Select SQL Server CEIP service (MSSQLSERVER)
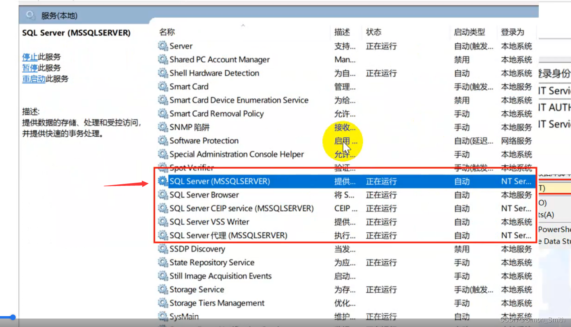Screen dimensions: 571x327 pyautogui.click(x=242, y=208)
